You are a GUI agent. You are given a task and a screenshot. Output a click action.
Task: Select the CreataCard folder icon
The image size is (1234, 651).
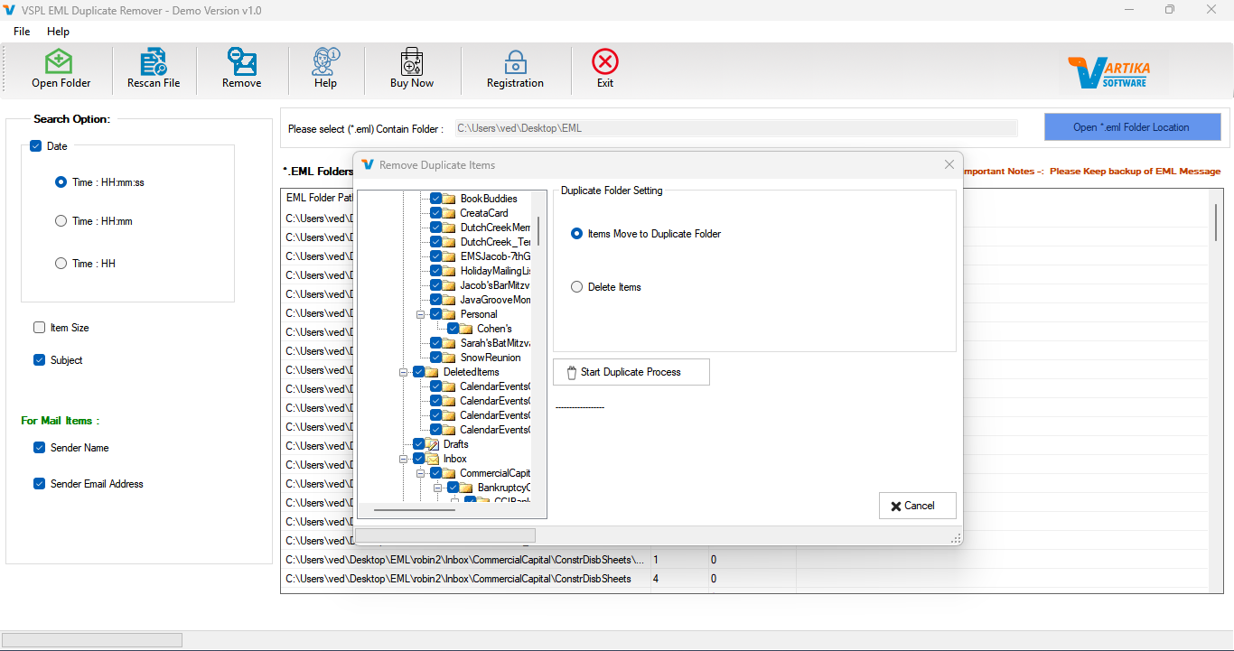coord(449,213)
